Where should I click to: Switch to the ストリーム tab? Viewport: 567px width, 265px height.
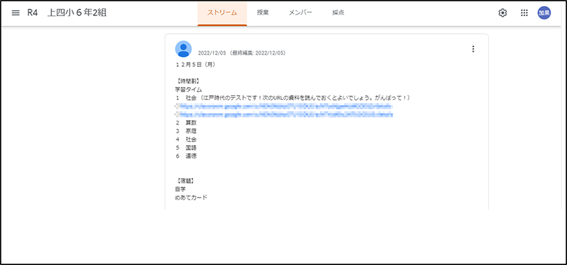point(222,13)
